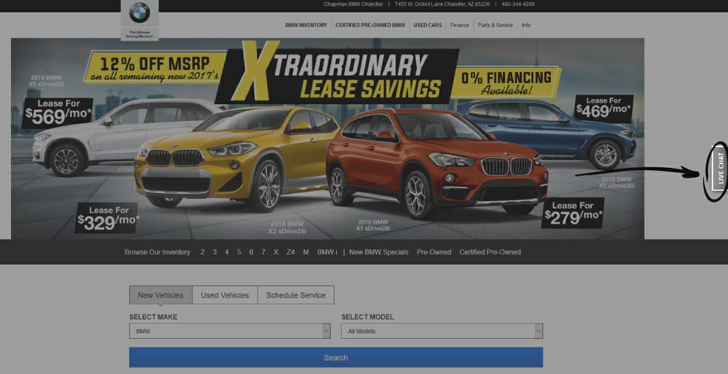Click the $279/mo X1 lease offer
This screenshot has height=374, width=728.
(573, 213)
